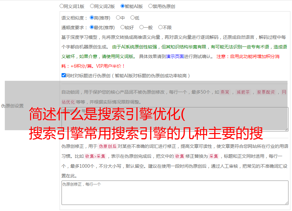Select 禁用伪原创 radio option

click(x=150, y=6)
